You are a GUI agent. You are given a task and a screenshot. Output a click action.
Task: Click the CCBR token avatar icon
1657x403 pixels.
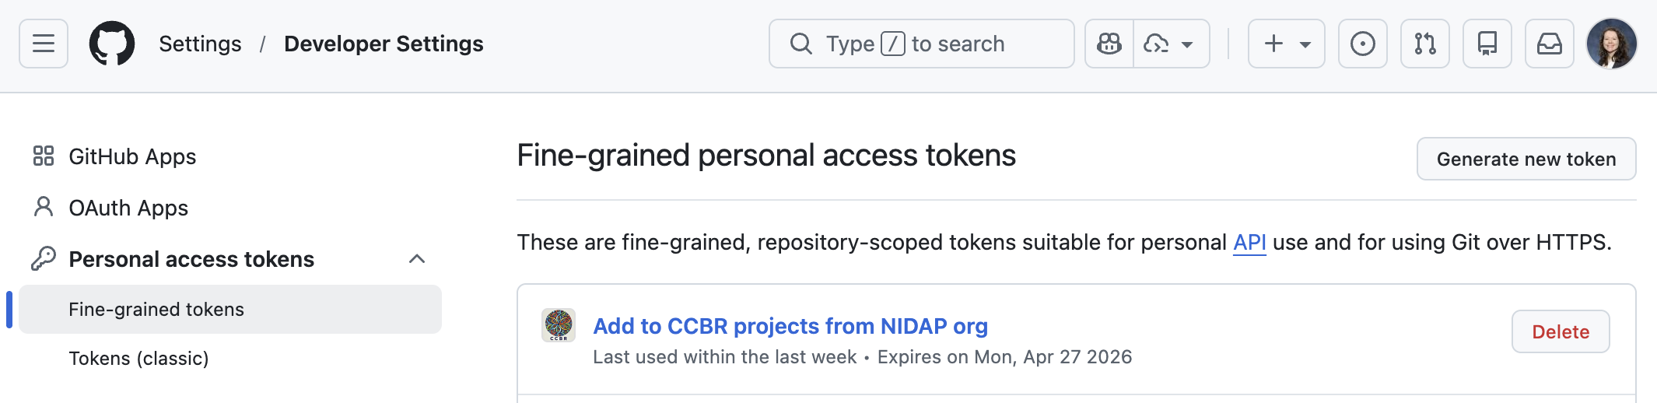pos(559,325)
